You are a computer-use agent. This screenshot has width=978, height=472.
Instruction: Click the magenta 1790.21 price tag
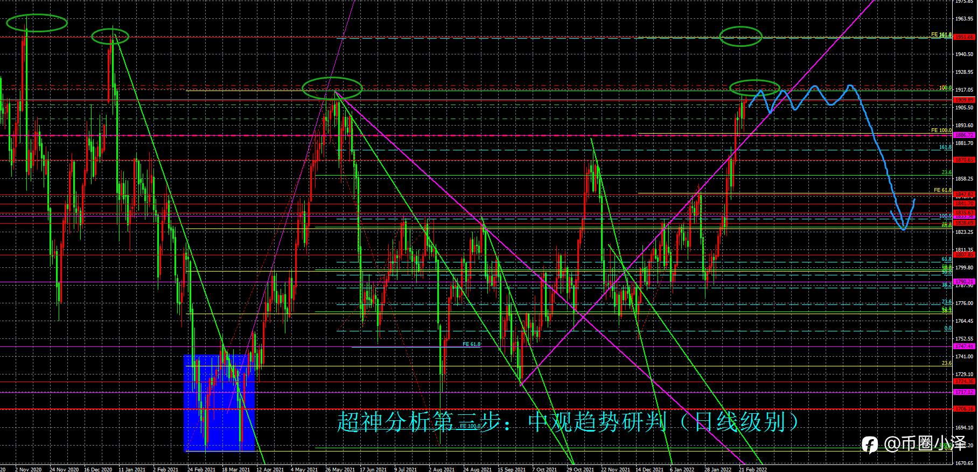click(964, 282)
